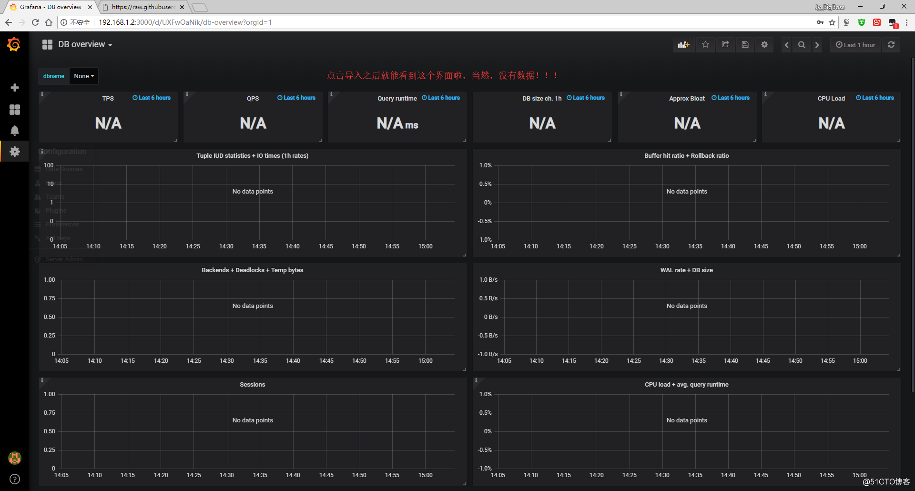Show info icon on QPS panel
This screenshot has height=491, width=915.
[187, 94]
